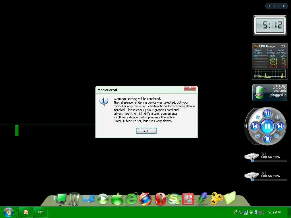291x218 pixels.
Task: Click the dark calendar-like tray icon
Action: (262, 212)
